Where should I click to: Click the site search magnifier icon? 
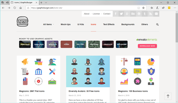click(x=157, y=24)
